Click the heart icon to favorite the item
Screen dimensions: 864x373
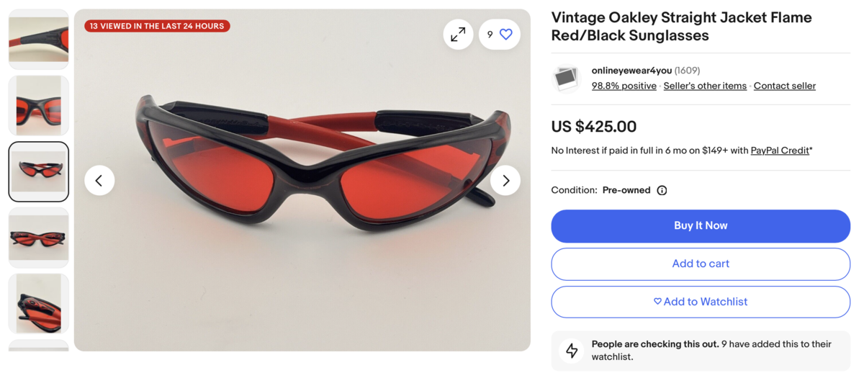(x=506, y=35)
